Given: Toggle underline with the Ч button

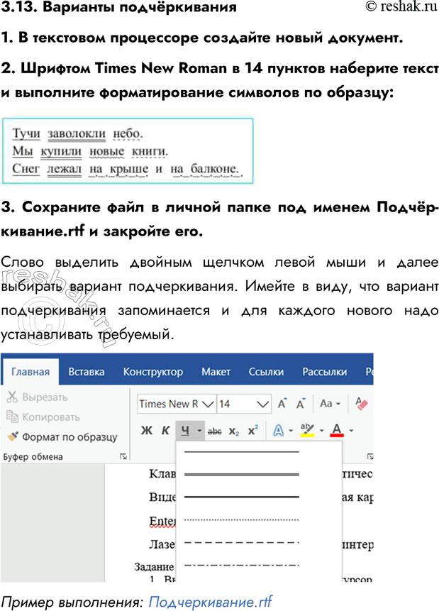Looking at the screenshot, I should [x=185, y=431].
